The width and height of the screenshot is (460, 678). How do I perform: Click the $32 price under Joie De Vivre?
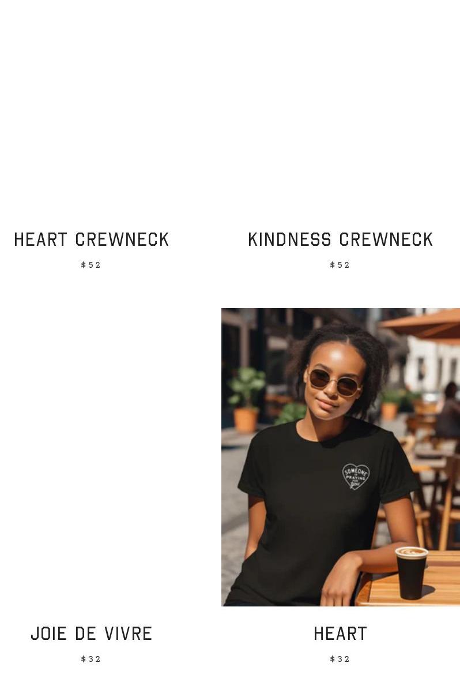coord(91,659)
